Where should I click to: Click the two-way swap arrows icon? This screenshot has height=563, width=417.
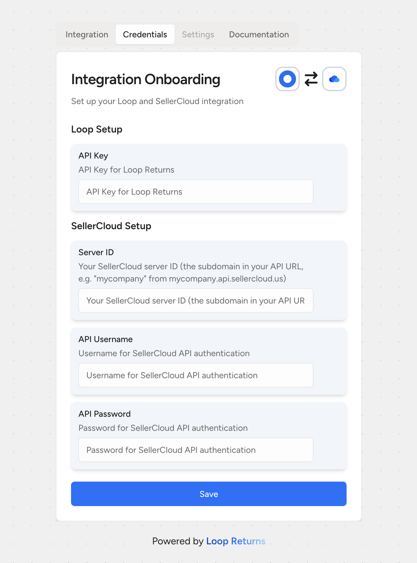click(x=311, y=79)
